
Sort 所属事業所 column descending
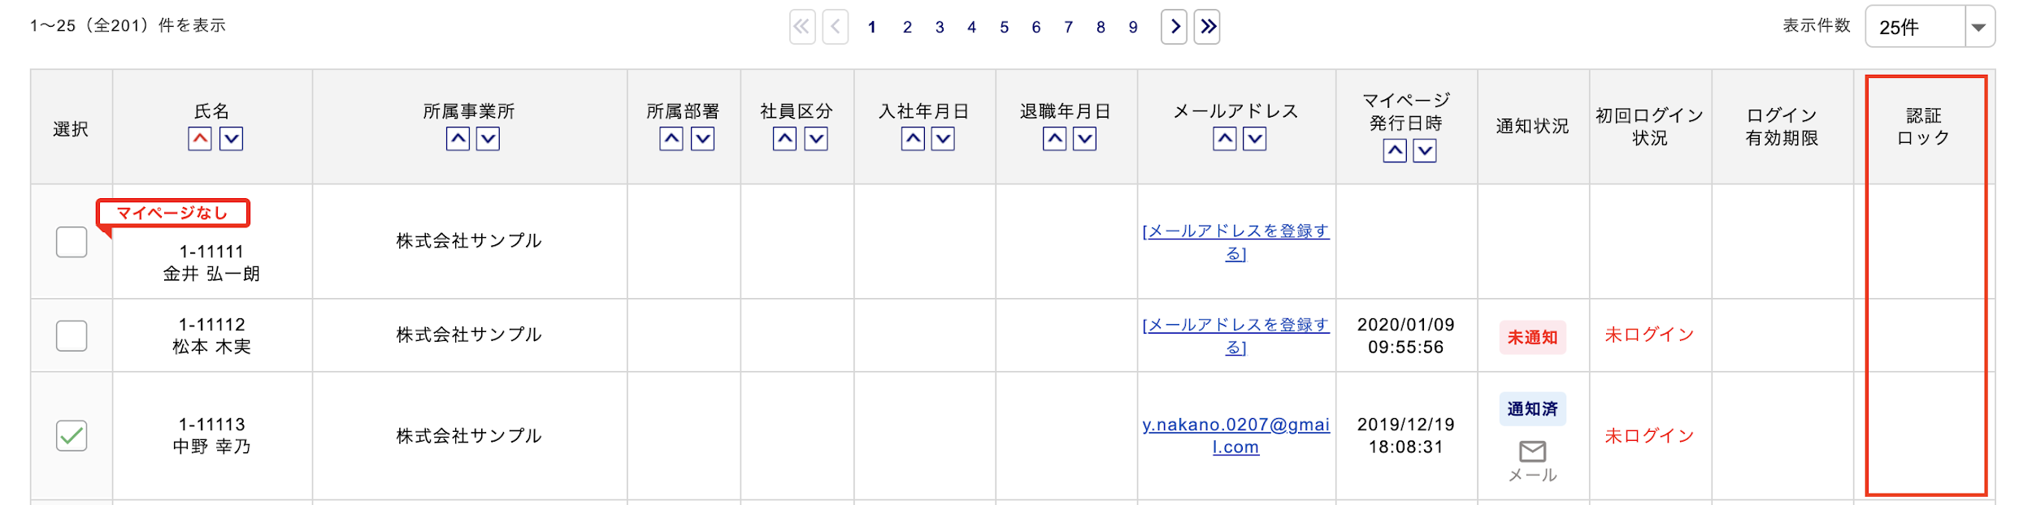(x=488, y=139)
